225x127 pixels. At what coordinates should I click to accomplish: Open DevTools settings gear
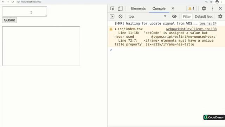pyautogui.click(x=204, y=8)
